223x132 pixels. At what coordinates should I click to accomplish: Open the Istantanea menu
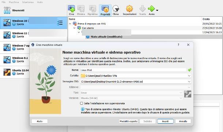click(x=28, y=2)
